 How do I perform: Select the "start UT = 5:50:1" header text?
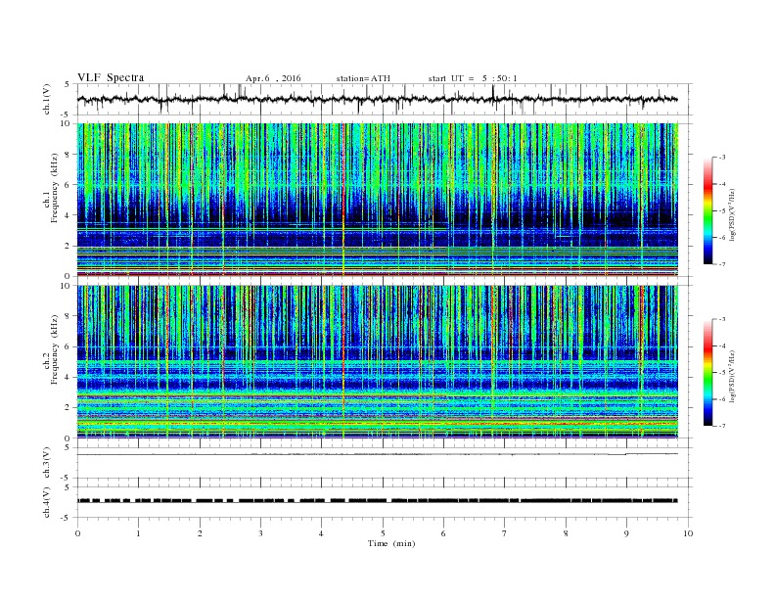(x=473, y=78)
